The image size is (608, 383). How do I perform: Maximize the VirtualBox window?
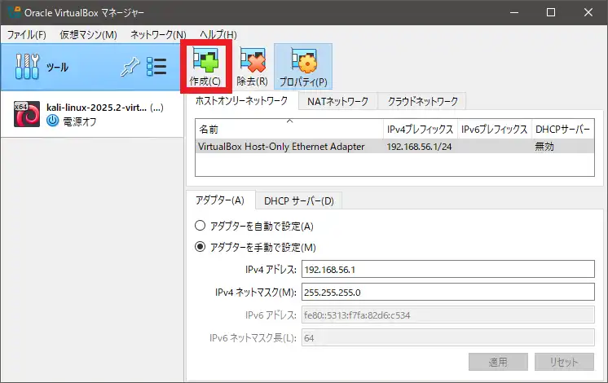click(551, 12)
